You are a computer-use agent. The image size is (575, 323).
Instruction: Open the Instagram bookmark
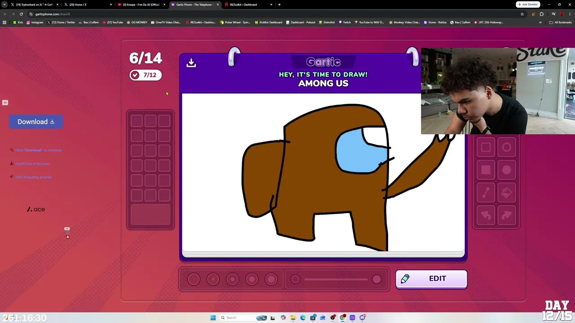coord(35,22)
